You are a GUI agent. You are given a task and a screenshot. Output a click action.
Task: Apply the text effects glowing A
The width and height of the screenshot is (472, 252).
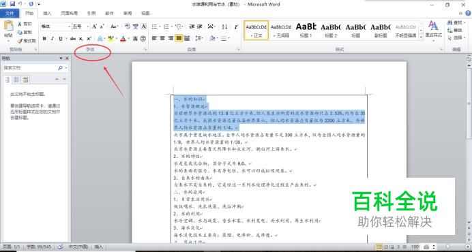tap(100, 39)
